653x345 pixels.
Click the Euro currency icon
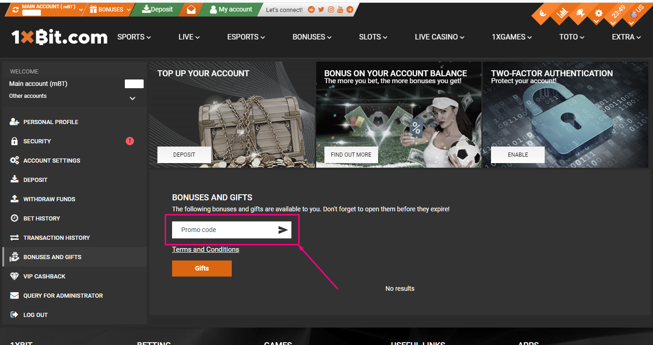[542, 14]
